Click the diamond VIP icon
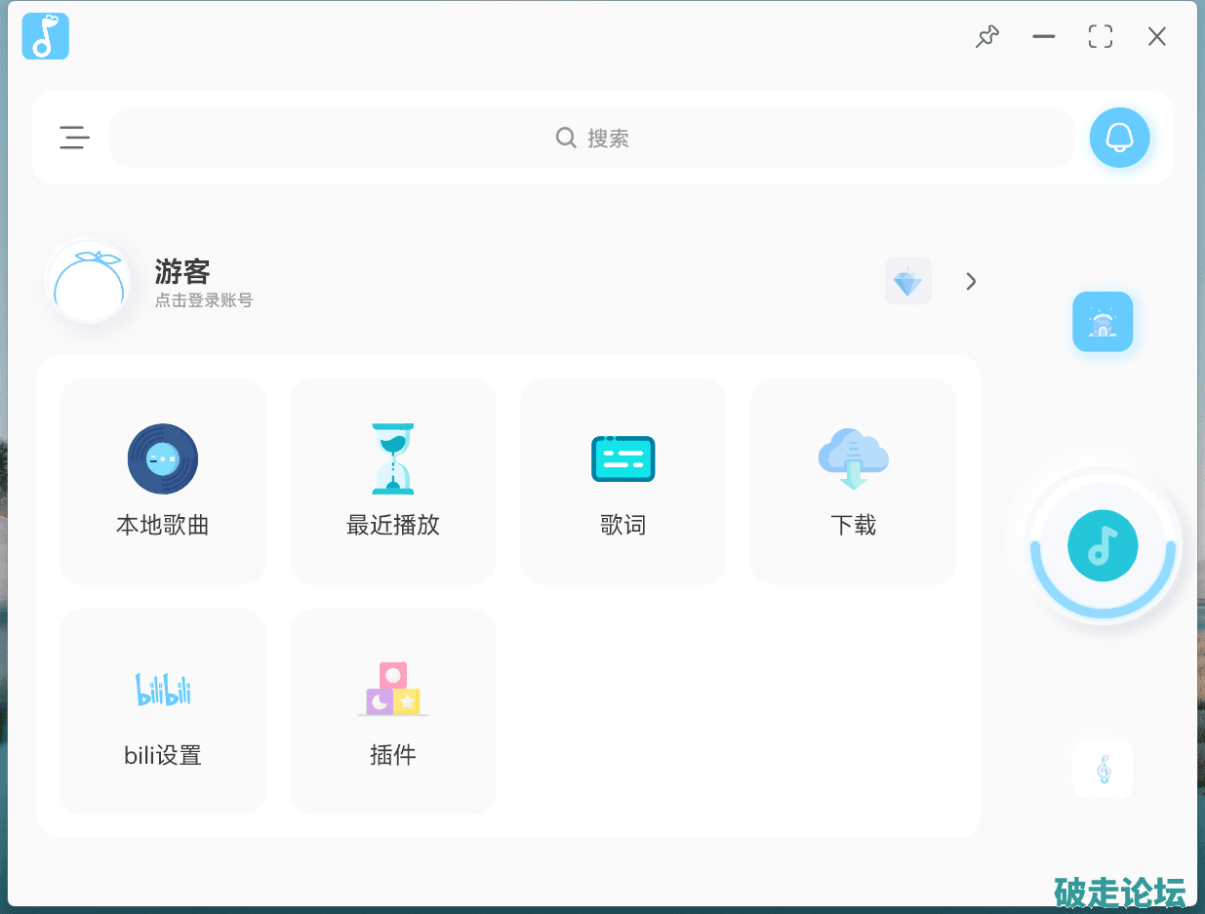Image resolution: width=1205 pixels, height=914 pixels. click(x=907, y=282)
